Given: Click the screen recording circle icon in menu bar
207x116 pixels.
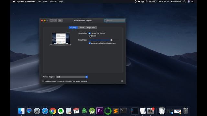Looking at the screenshot, I should pyautogui.click(x=136, y=1).
